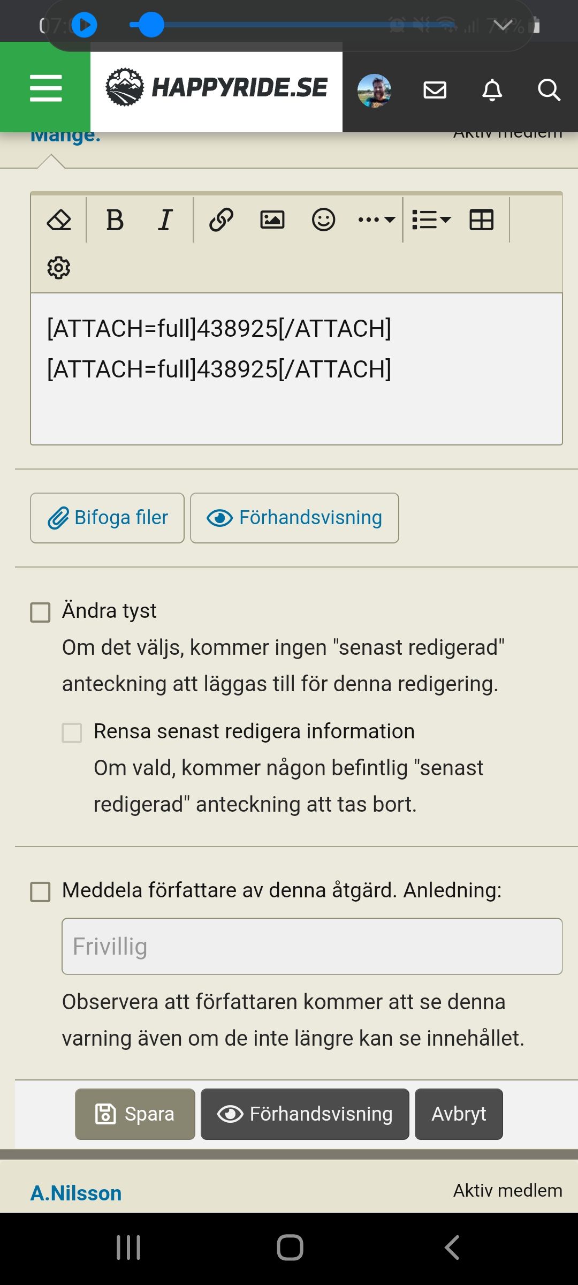Toggle italic formatting in editor

click(165, 220)
